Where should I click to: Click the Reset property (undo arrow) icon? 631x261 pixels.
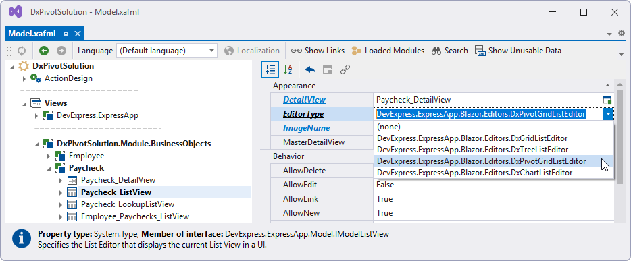click(x=310, y=69)
